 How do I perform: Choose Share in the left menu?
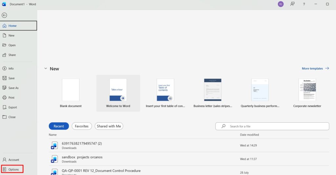[x=18, y=55]
